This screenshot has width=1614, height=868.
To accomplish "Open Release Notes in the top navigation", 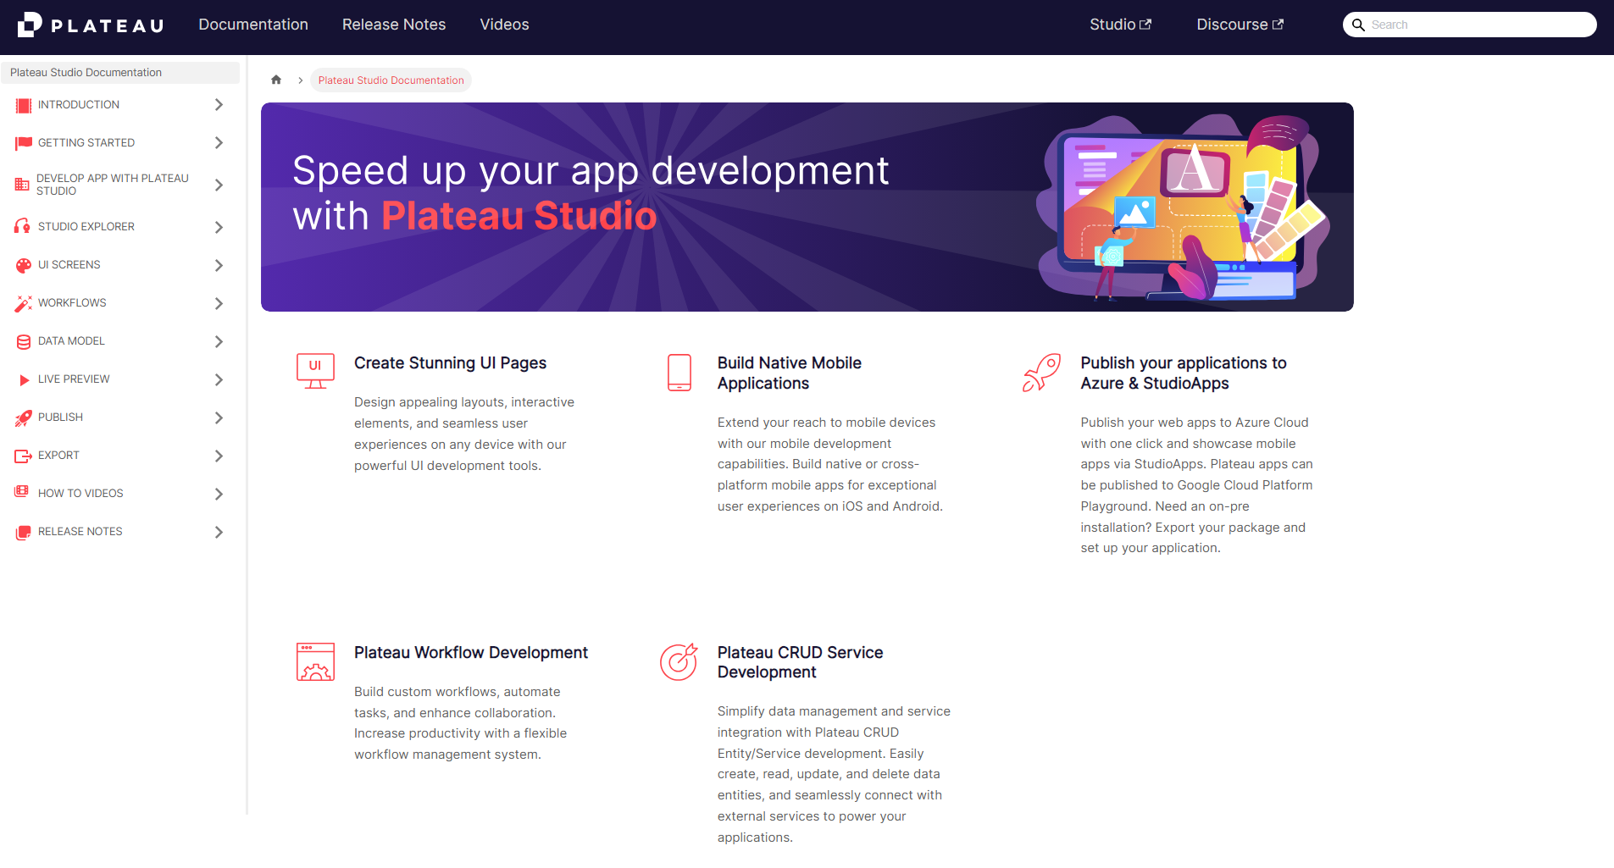I will 394,25.
